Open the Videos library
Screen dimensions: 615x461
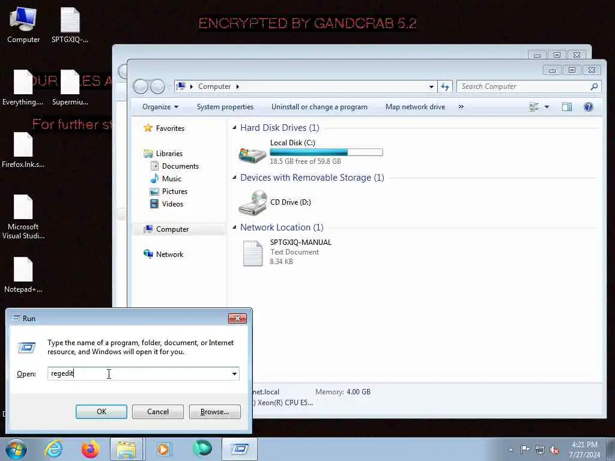click(x=172, y=203)
